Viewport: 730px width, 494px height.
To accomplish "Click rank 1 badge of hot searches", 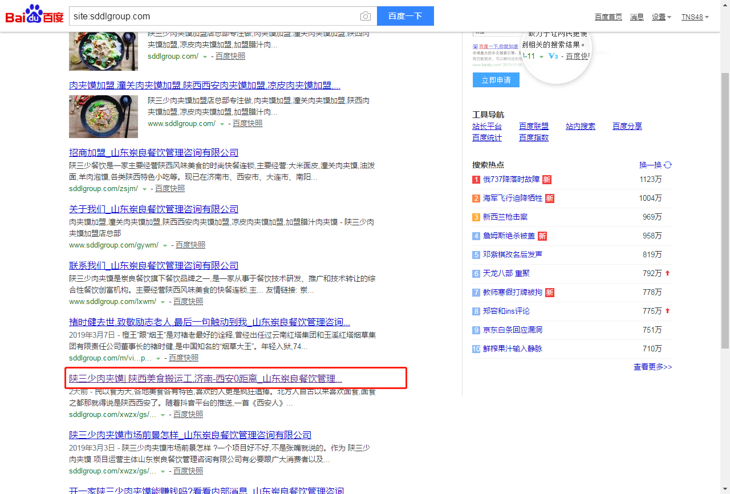I will coord(476,180).
